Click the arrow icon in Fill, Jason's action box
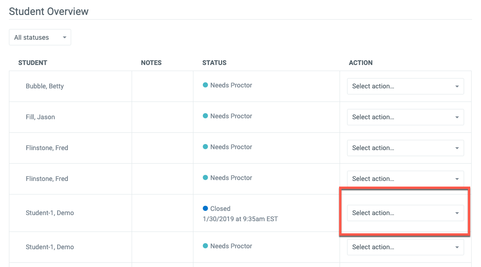 [x=457, y=117]
